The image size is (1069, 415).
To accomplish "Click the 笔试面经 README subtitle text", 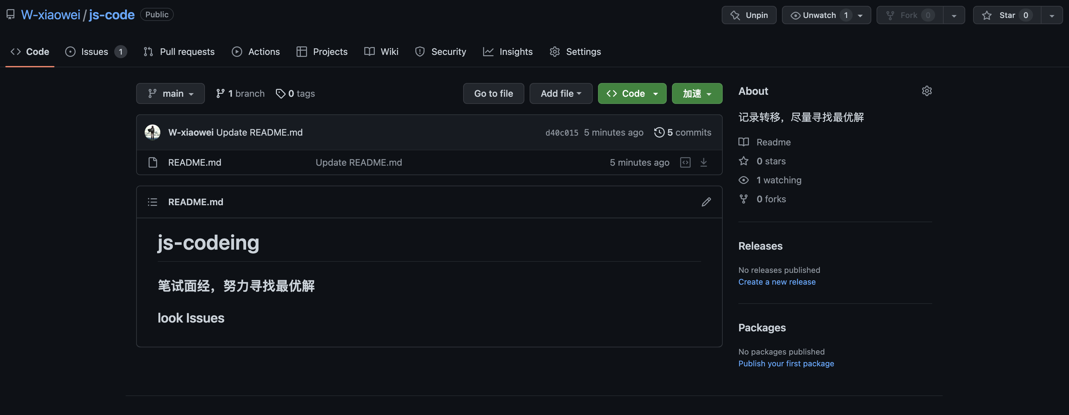I will pyautogui.click(x=236, y=286).
